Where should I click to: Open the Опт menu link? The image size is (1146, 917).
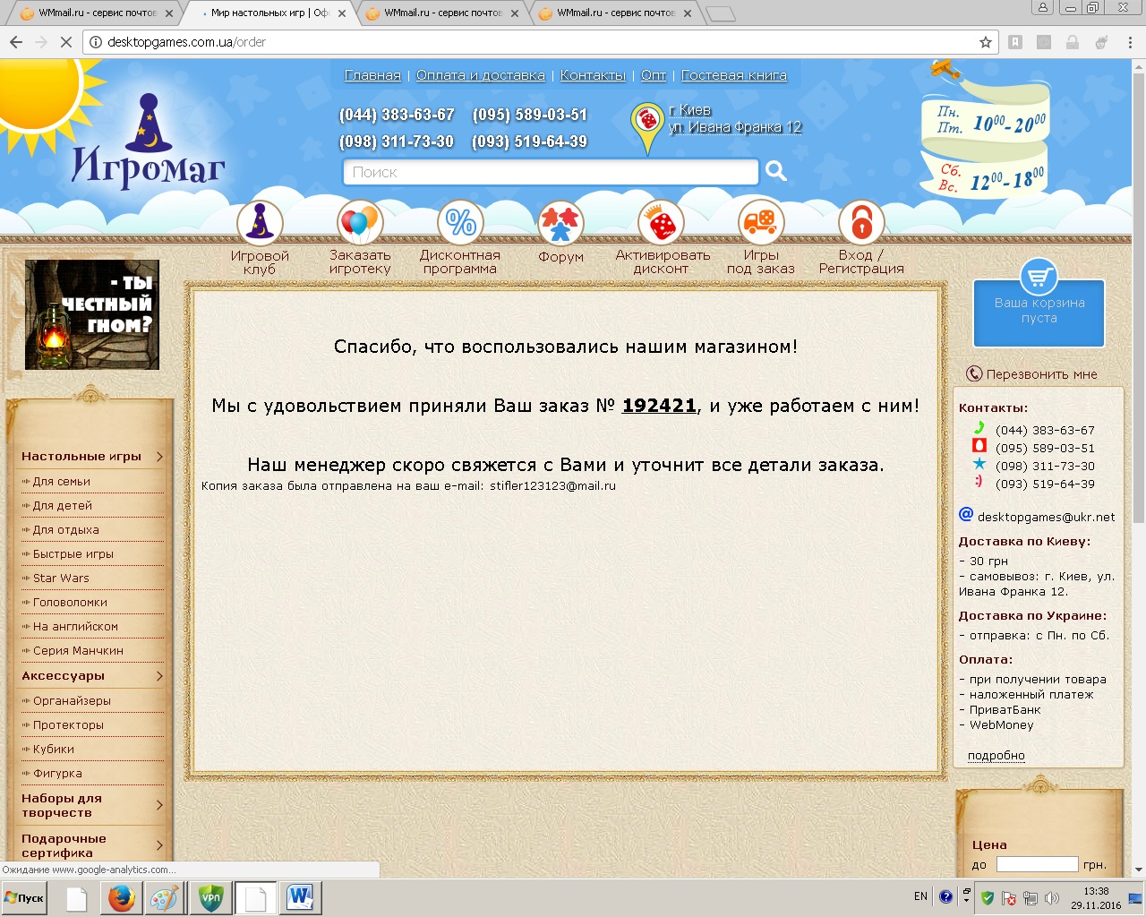(654, 75)
